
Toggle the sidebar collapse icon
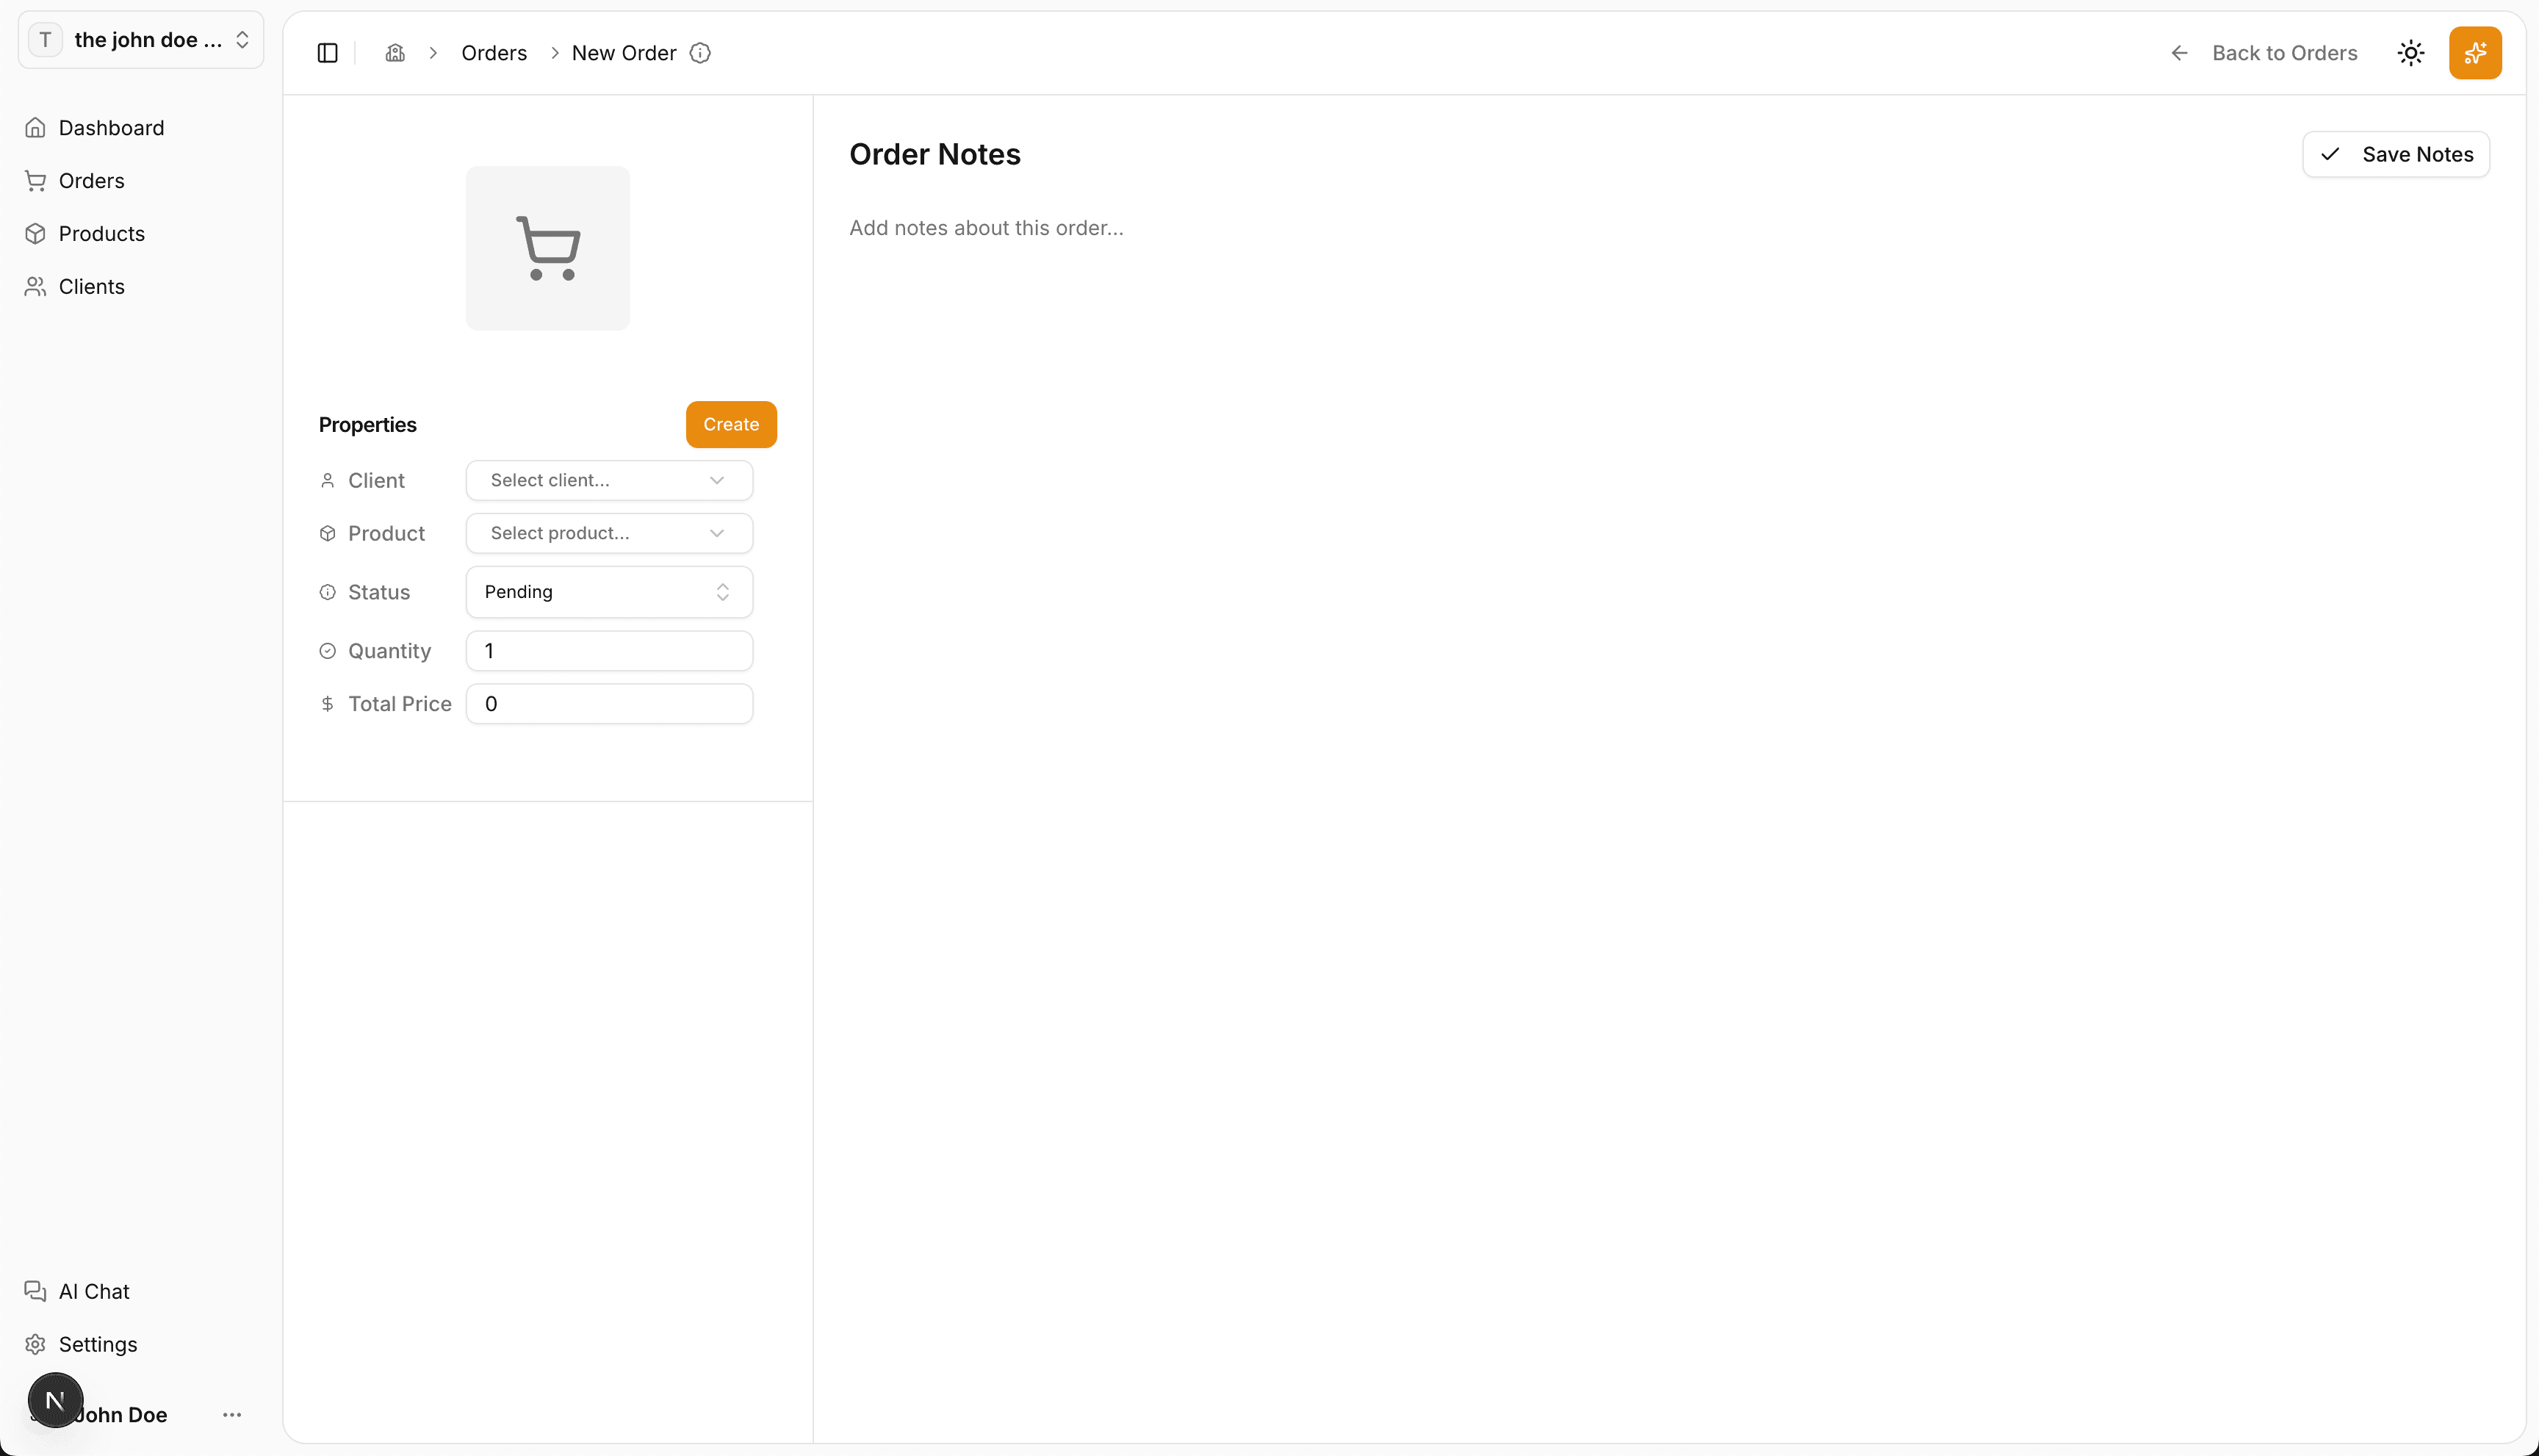tap(326, 53)
